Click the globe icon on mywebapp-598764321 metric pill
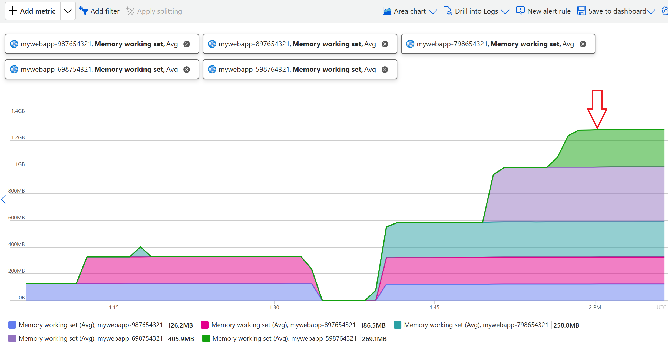Screen dimensions: 668x346 pyautogui.click(x=212, y=69)
